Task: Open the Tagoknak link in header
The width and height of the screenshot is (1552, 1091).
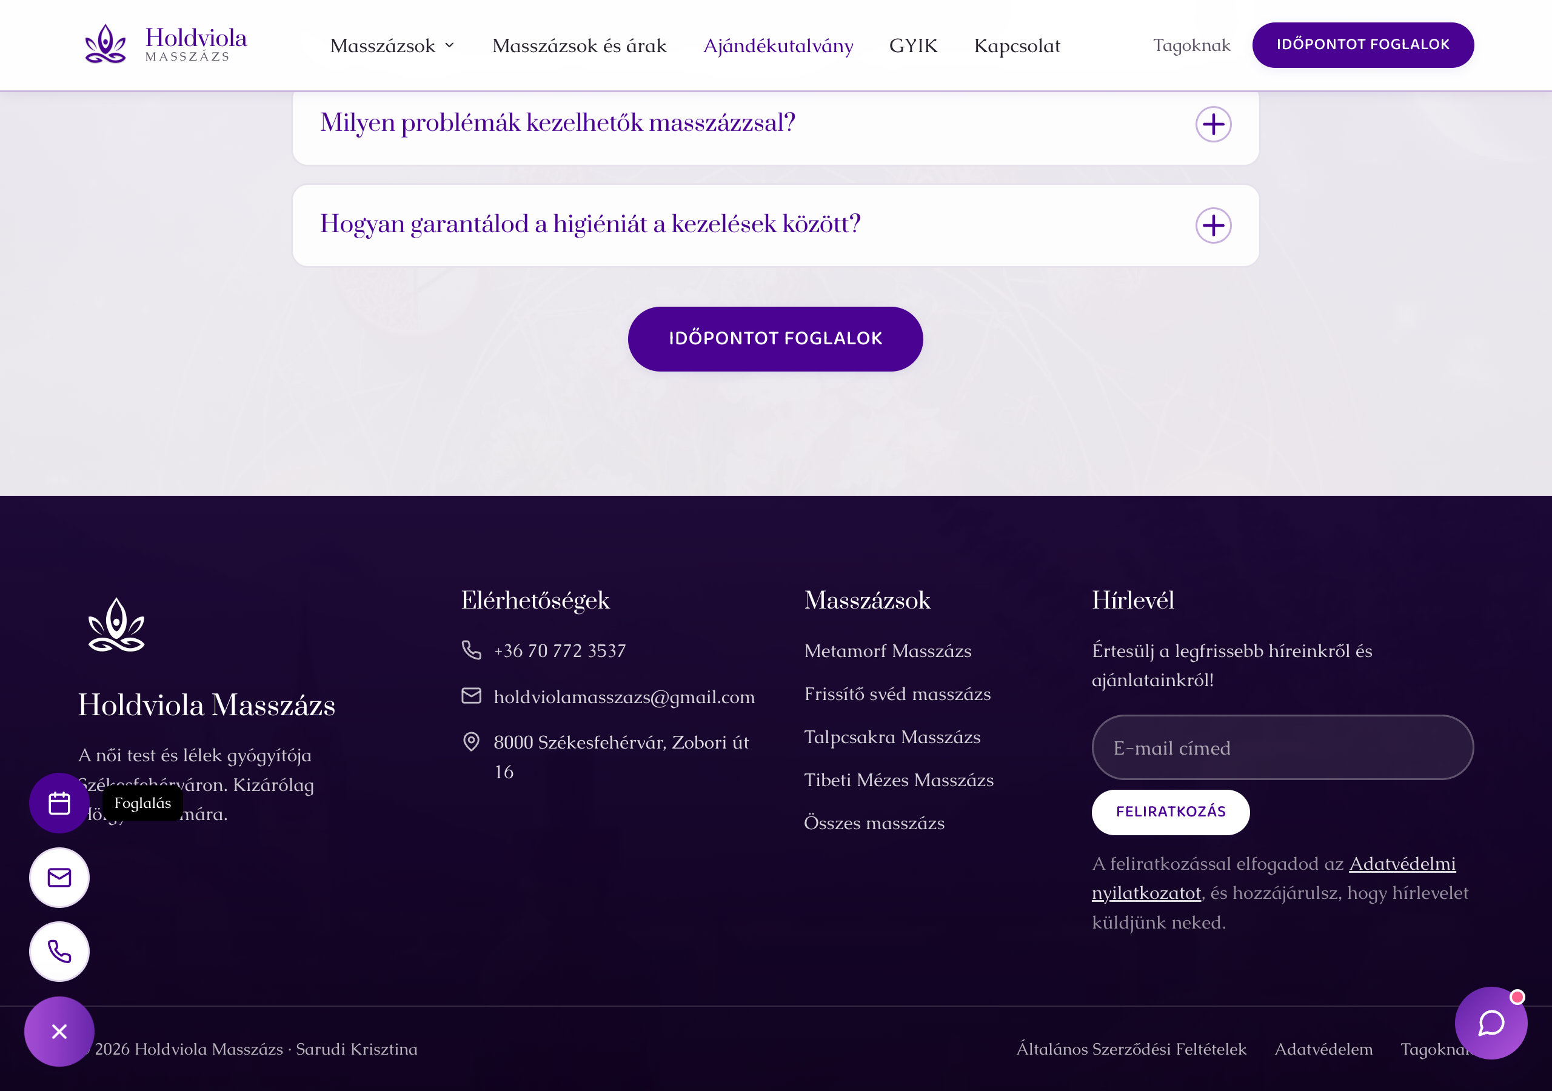Action: tap(1191, 45)
